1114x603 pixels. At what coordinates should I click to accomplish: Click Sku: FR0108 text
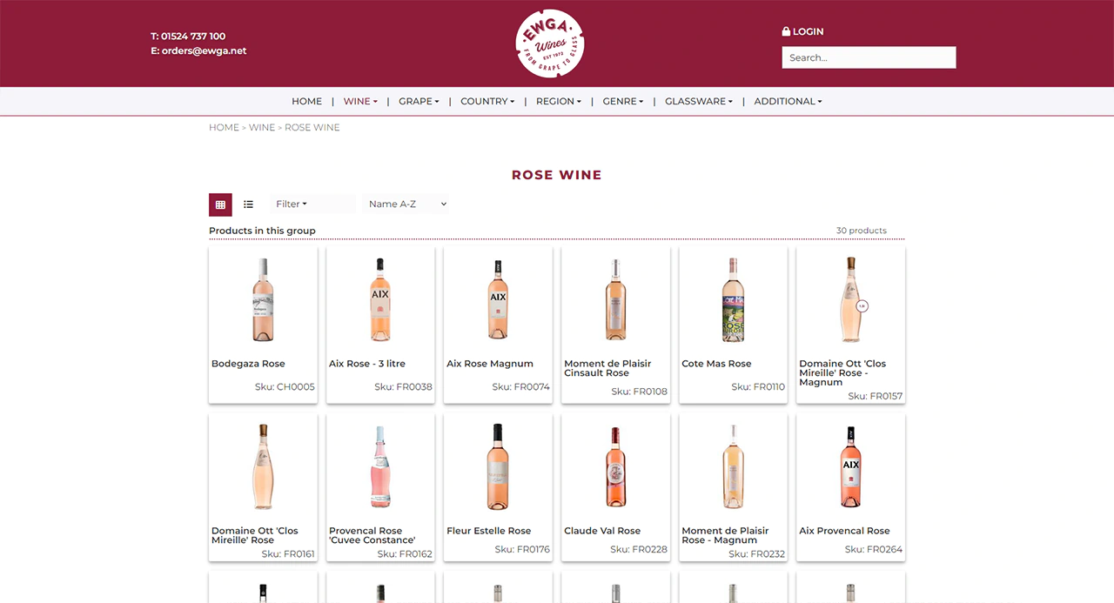pos(639,392)
